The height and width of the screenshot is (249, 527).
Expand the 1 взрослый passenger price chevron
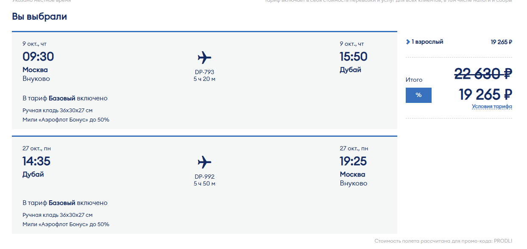click(x=408, y=42)
